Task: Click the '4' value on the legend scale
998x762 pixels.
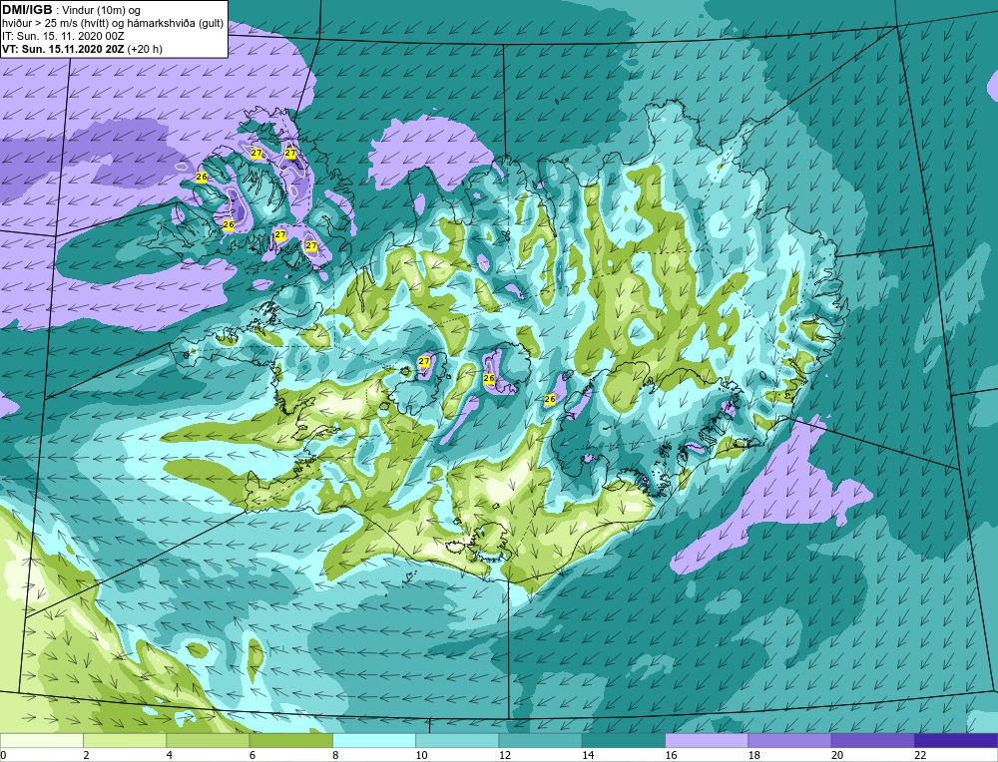Action: tap(170, 755)
